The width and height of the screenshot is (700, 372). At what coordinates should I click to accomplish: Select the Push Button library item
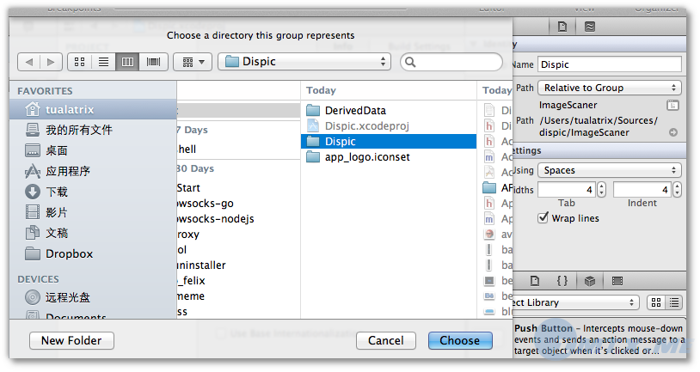[x=599, y=339]
